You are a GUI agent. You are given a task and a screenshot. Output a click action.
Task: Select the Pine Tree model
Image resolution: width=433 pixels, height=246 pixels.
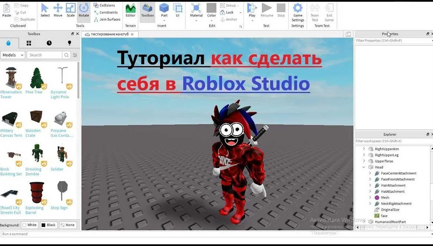point(36,81)
